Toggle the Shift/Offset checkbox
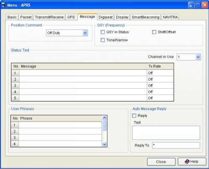Image resolution: width=209 pixels, height=169 pixels. (154, 32)
